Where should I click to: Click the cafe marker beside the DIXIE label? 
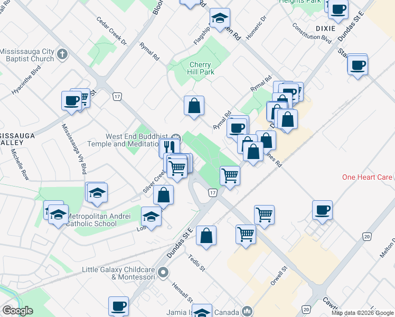338,10
